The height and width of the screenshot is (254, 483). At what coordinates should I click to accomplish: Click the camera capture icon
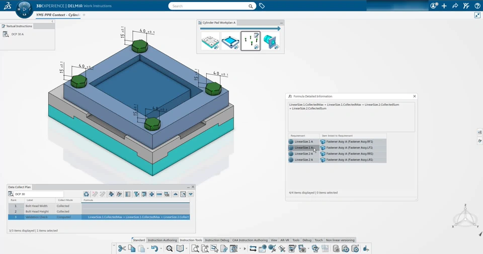point(302,248)
